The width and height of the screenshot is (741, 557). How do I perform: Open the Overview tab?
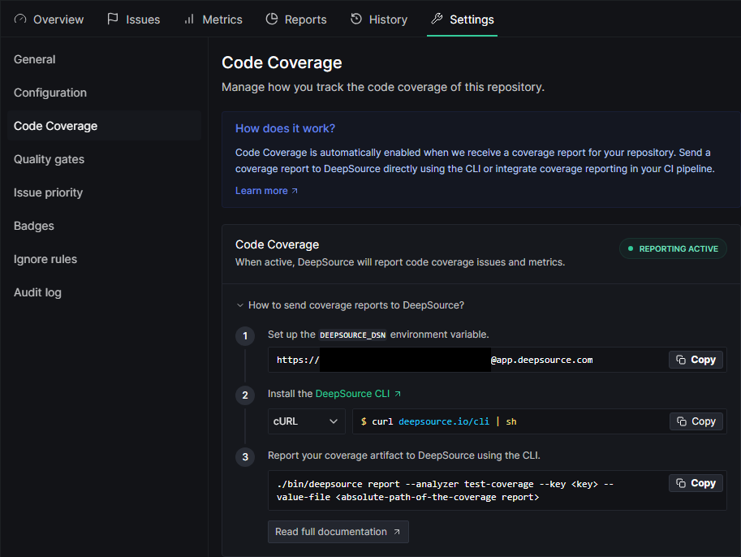tap(50, 19)
